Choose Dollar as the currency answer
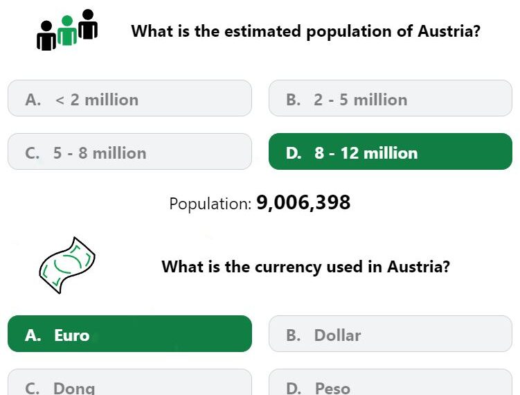Screen dimensions: 520x395 pyautogui.click(x=391, y=334)
